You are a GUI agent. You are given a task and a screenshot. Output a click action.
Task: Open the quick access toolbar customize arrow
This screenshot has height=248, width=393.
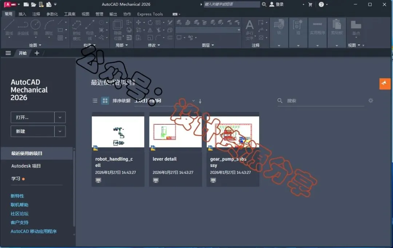pos(55,4)
